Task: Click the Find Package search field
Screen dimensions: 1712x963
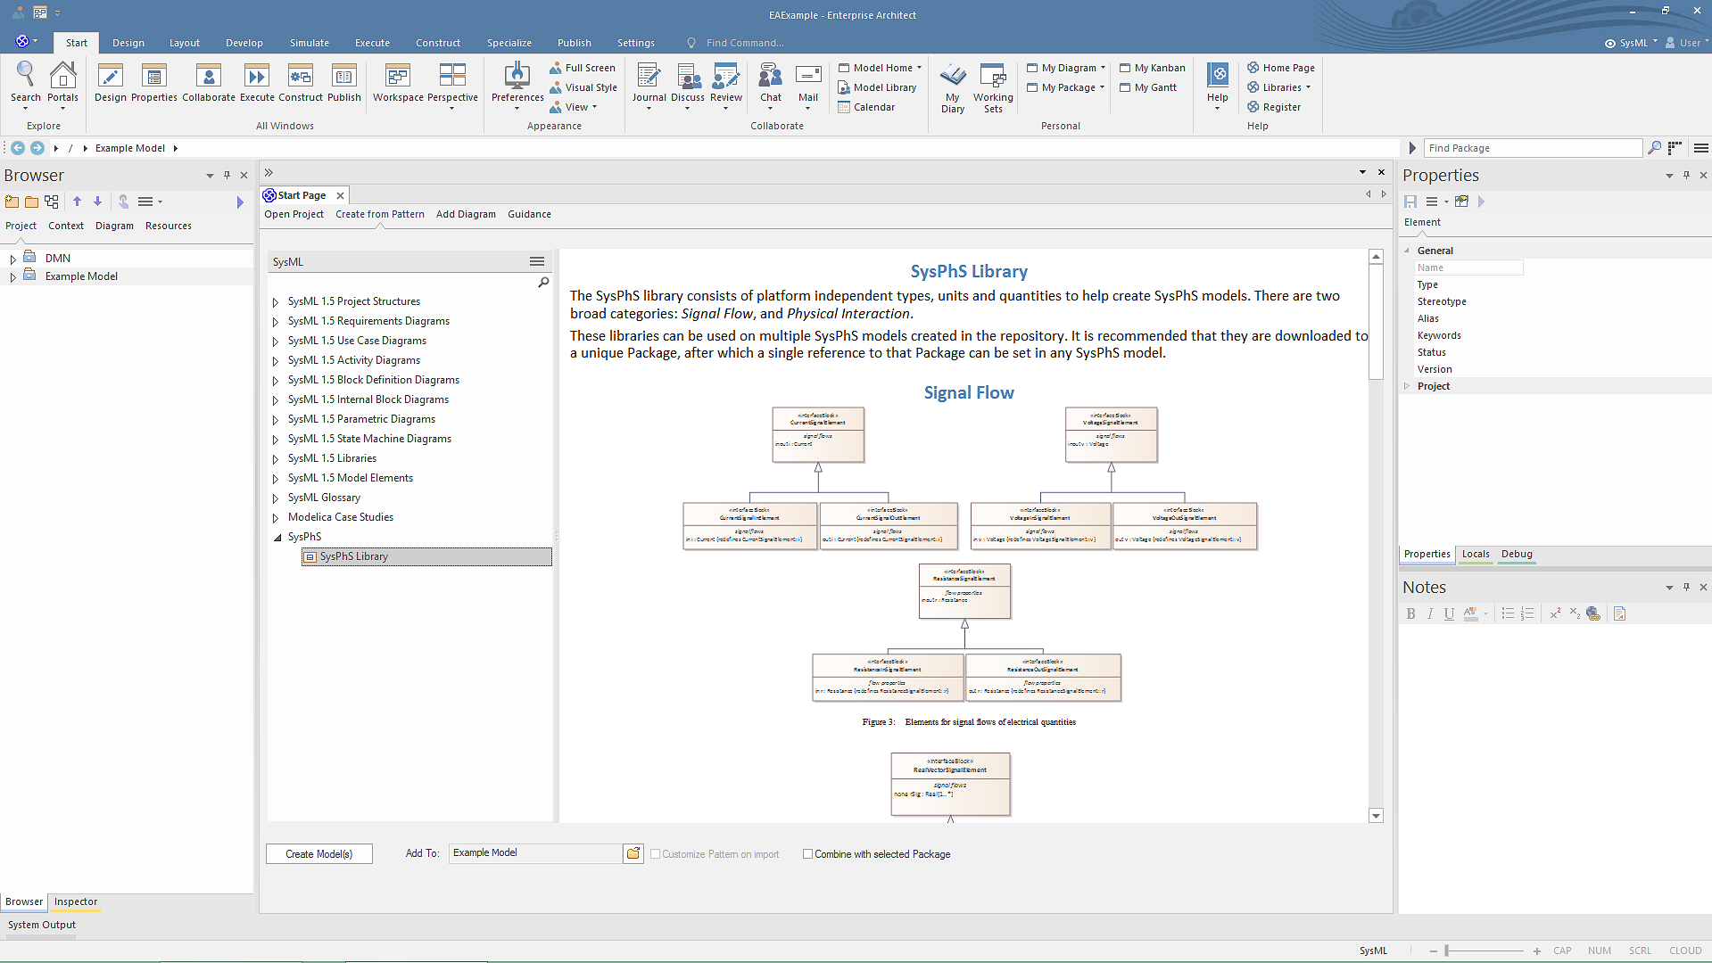Action: 1532,148
